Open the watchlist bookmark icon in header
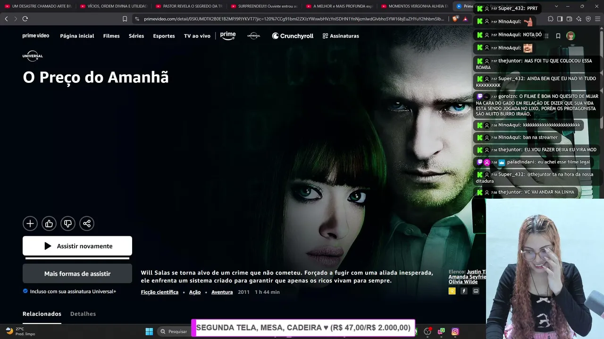Image resolution: width=604 pixels, height=339 pixels. (558, 36)
